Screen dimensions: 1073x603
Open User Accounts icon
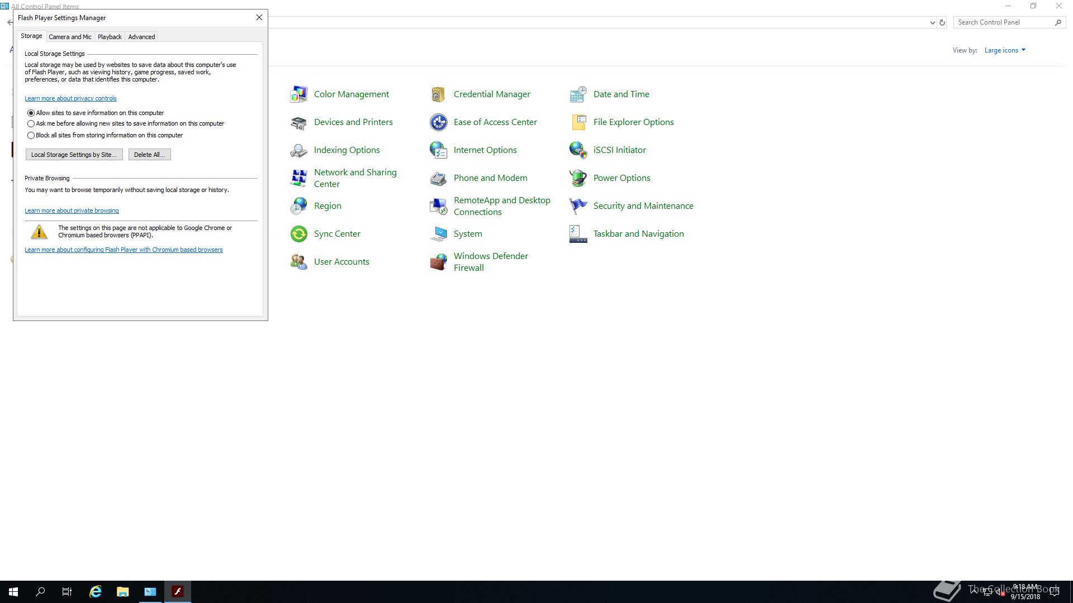tap(298, 262)
